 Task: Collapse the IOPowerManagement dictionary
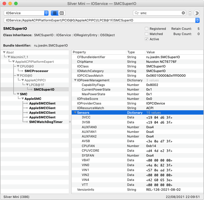[75, 80]
